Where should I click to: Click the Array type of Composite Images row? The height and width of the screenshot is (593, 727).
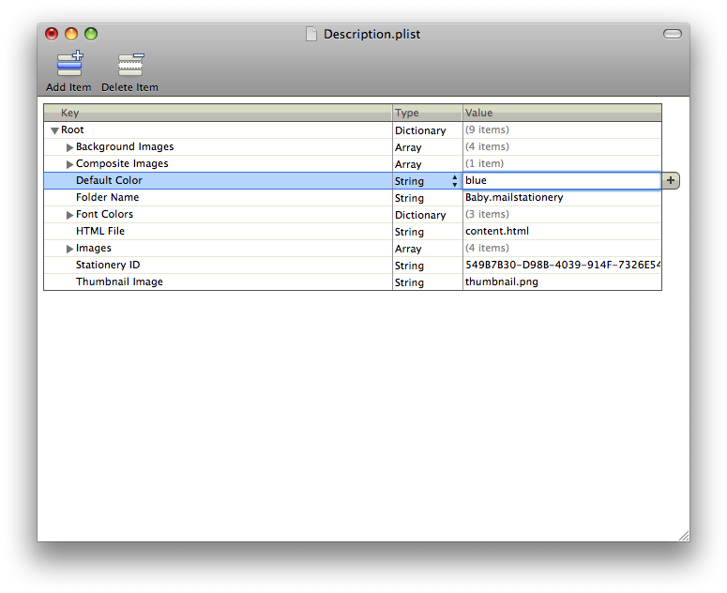408,164
